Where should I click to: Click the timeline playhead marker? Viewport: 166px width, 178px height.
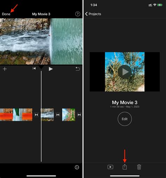(x=41, y=67)
